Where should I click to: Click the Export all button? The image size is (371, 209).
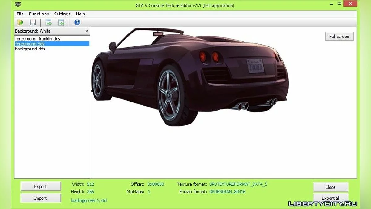pos(330,198)
